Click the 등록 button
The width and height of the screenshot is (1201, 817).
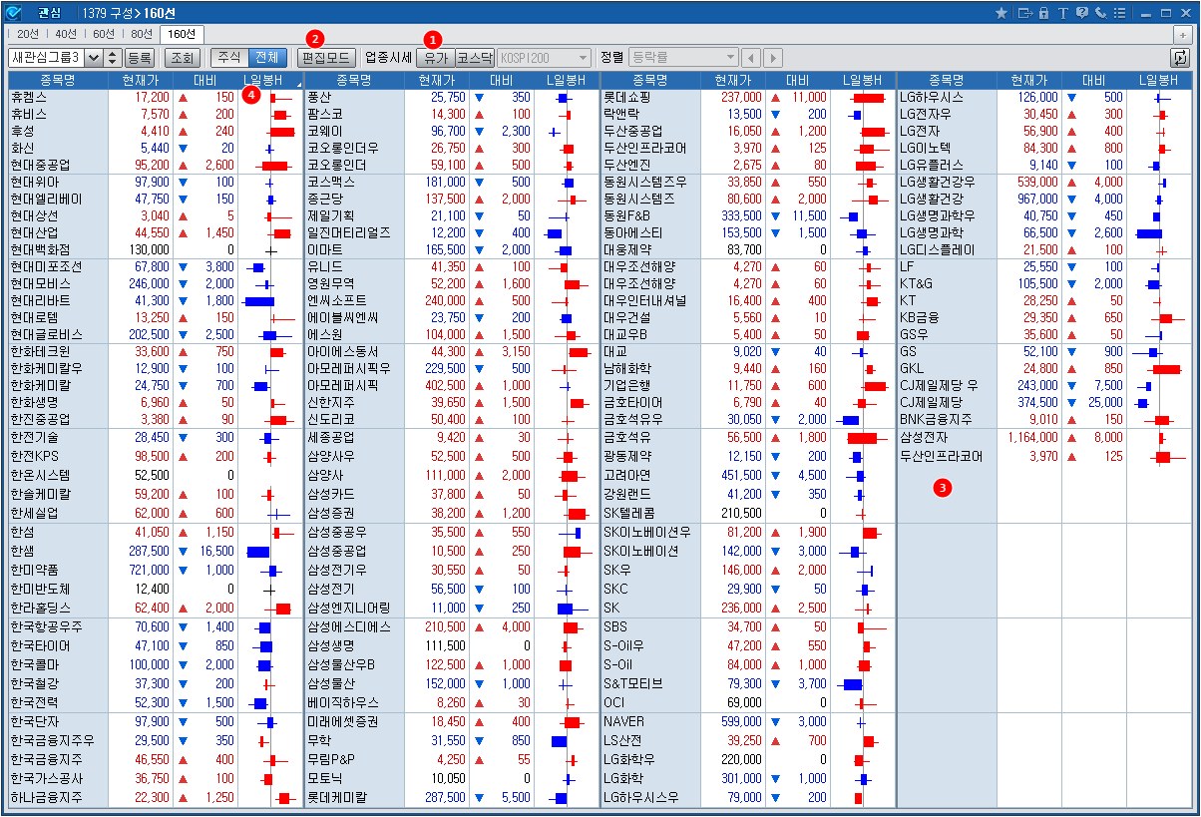(x=141, y=58)
